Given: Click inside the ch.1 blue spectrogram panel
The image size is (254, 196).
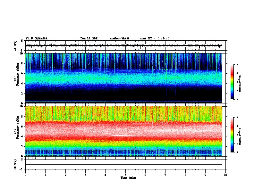Looking at the screenshot, I should [x=124, y=78].
